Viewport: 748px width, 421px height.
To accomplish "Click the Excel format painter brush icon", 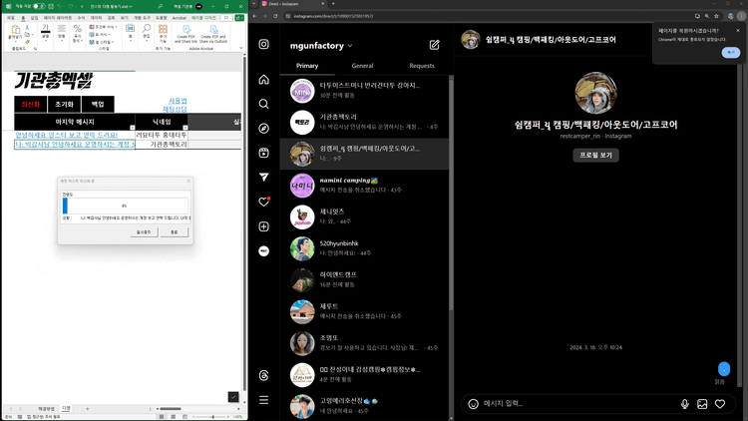I will coord(27,42).
